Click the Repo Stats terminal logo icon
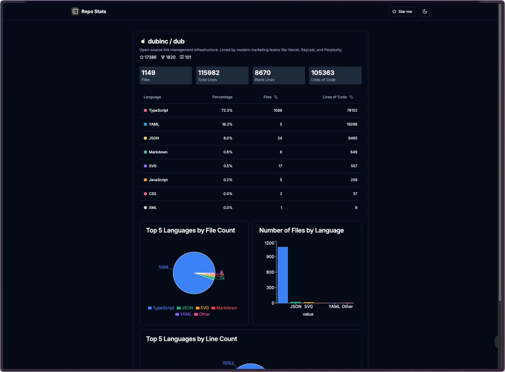The width and height of the screenshot is (505, 372). [75, 11]
